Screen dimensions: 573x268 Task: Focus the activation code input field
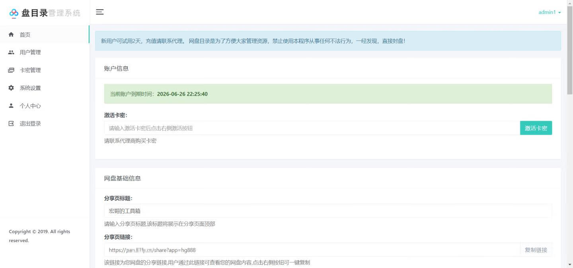(x=279, y=128)
